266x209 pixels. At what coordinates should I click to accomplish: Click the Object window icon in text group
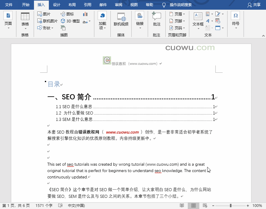tap(218, 28)
